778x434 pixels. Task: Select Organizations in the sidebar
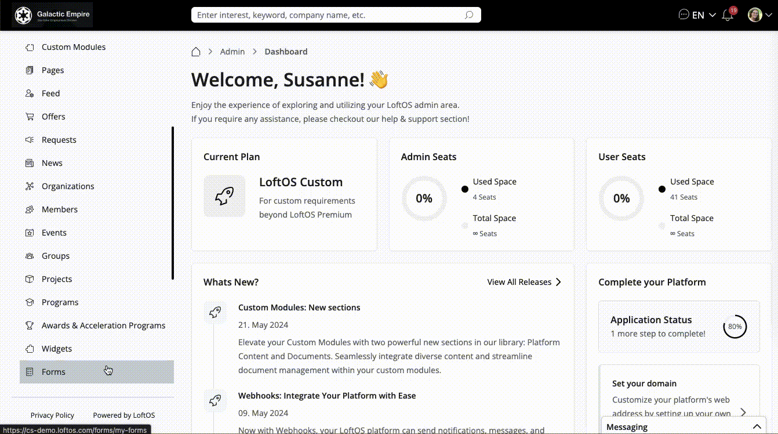coord(68,186)
